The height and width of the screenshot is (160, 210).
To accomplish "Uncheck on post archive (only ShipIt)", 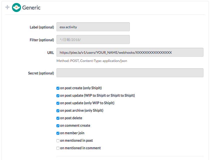I will (58, 111).
